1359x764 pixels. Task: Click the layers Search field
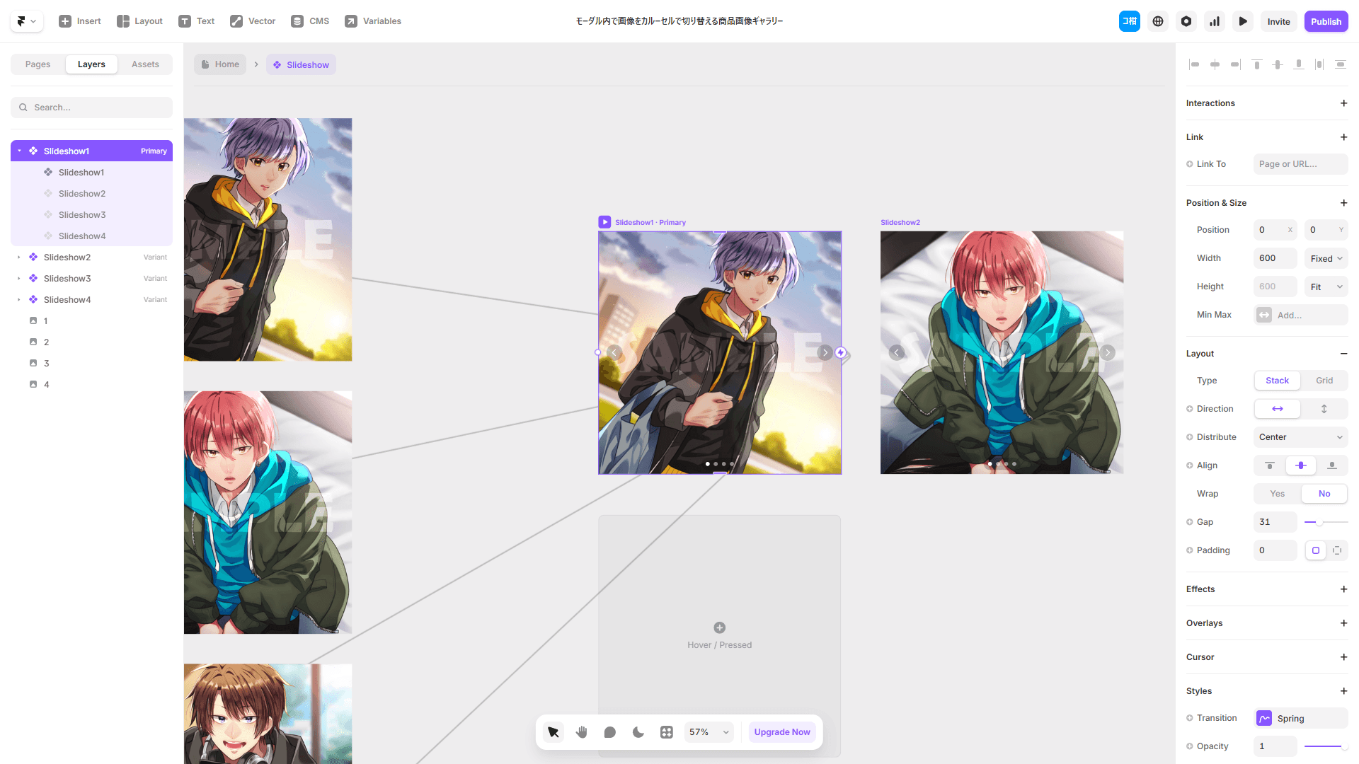(x=92, y=108)
